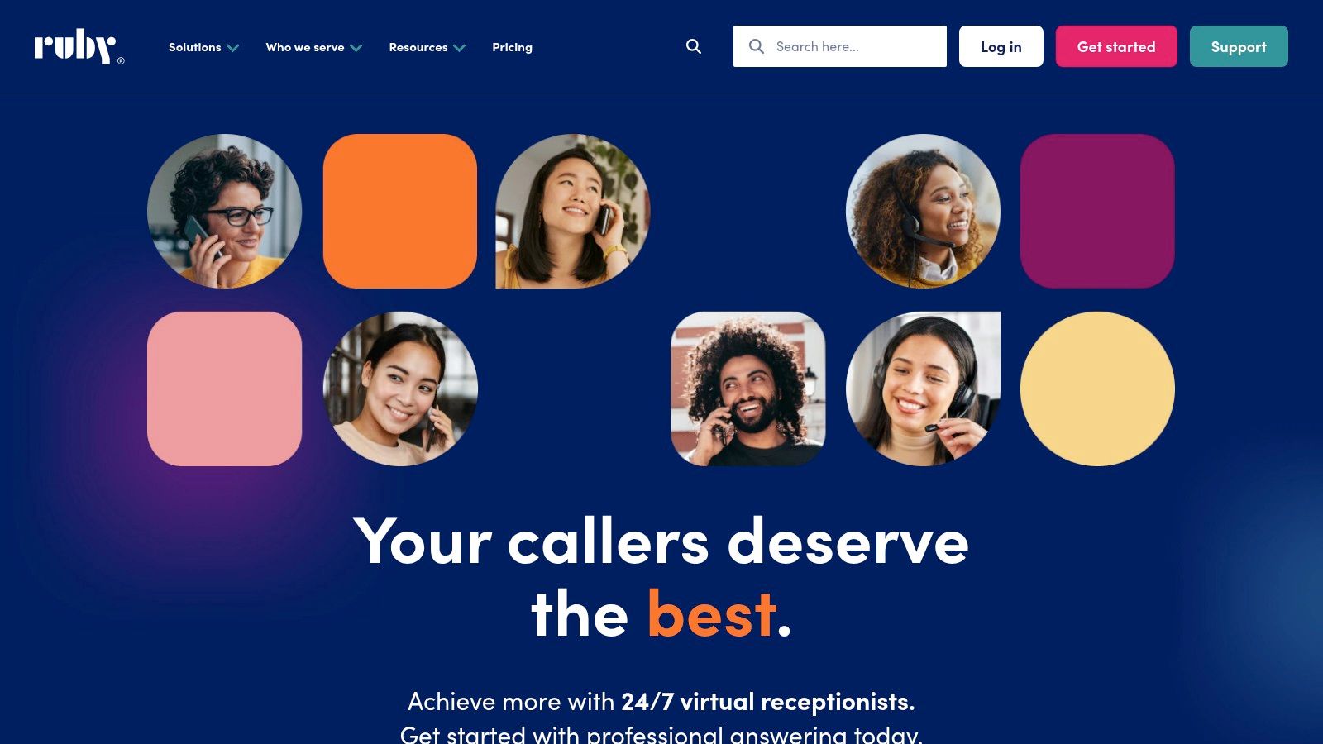Select photo of bearded man laughing on phone
Screen dimensions: 1323x744
747,389
